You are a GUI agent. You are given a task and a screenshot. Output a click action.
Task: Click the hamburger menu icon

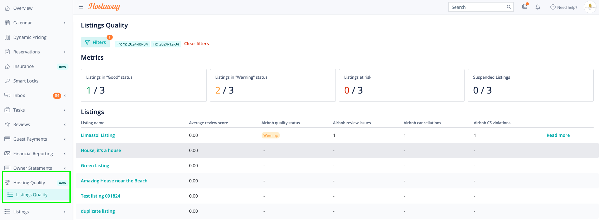click(x=81, y=7)
